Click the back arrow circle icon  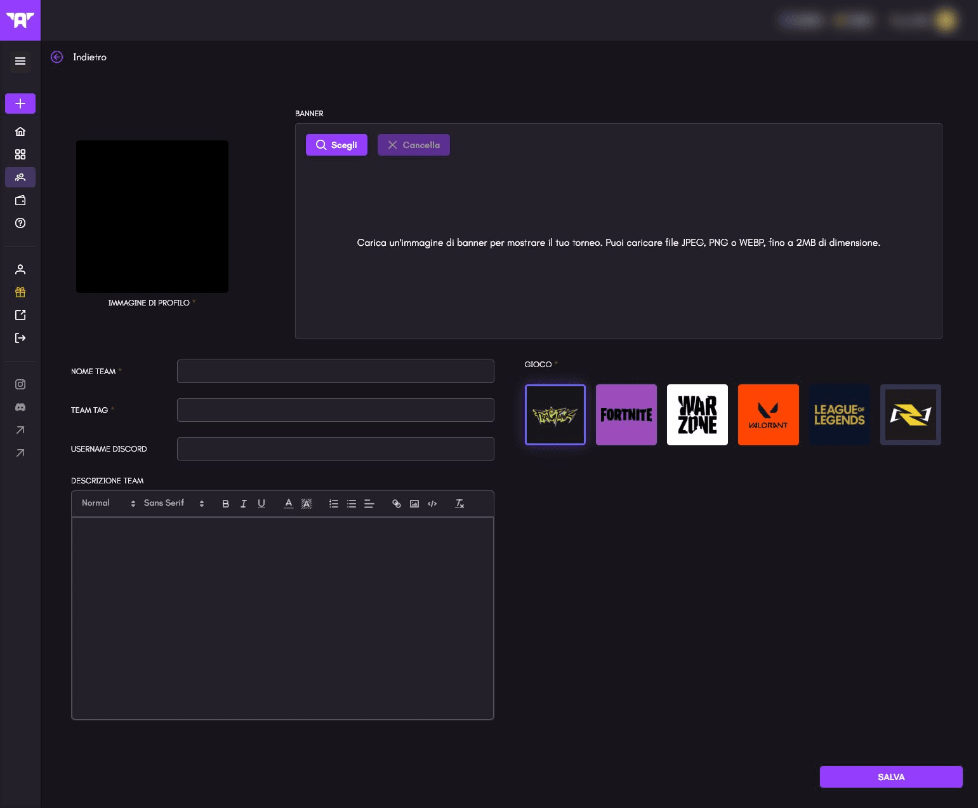[57, 57]
